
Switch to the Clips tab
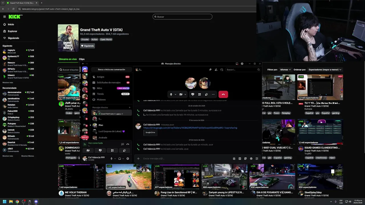point(82,59)
